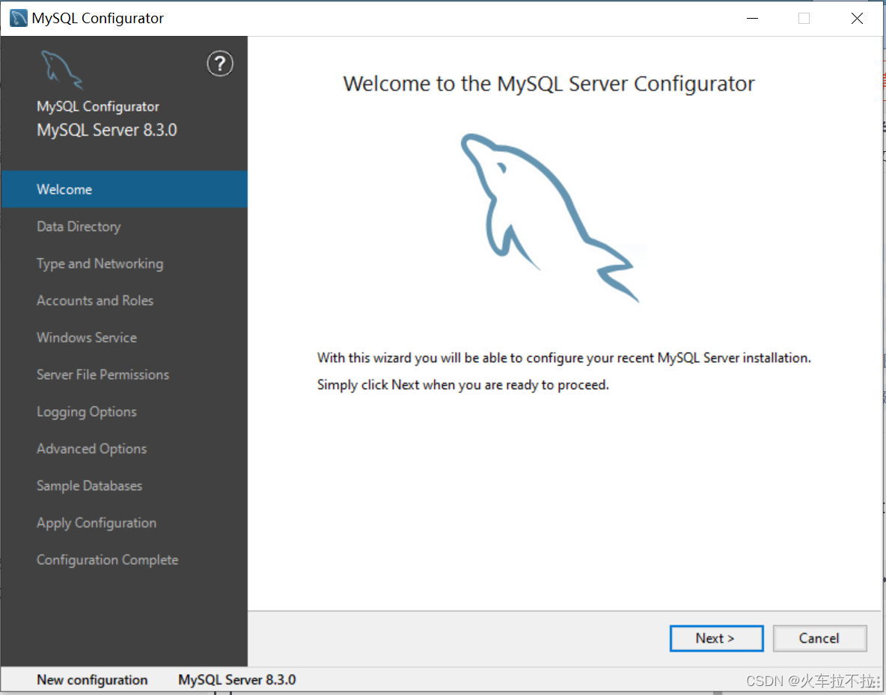Click 'Welcome to the MySQL Server Configurator' heading
Screen dimensions: 886x695
click(549, 84)
